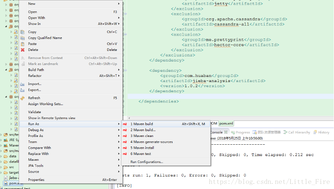Click the data folder icon
This screenshot has height=189, width=334.
pos(6,156)
